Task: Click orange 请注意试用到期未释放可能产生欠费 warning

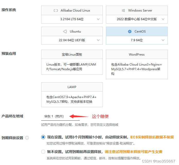Action: (x=133, y=152)
